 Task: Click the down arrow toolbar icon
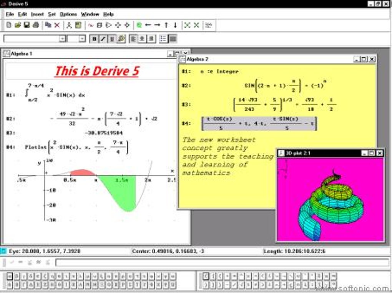[x=175, y=25]
